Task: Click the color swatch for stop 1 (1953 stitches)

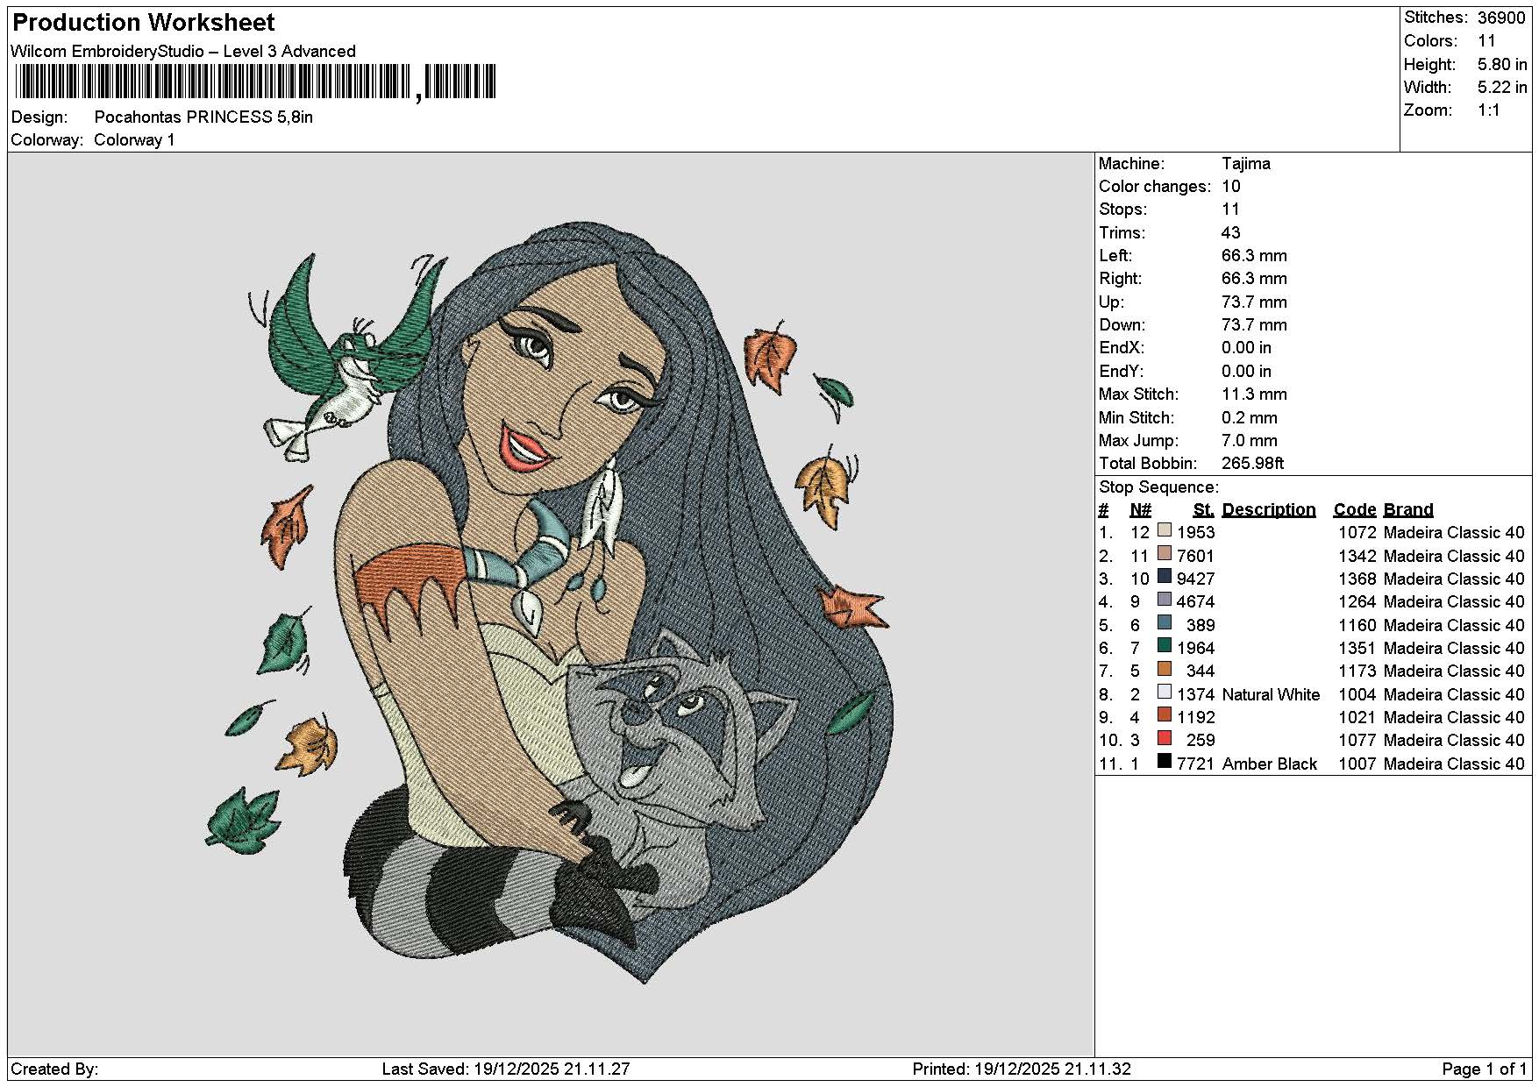Action: (1165, 530)
